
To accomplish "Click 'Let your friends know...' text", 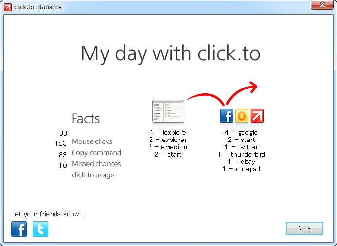I will click(x=48, y=214).
